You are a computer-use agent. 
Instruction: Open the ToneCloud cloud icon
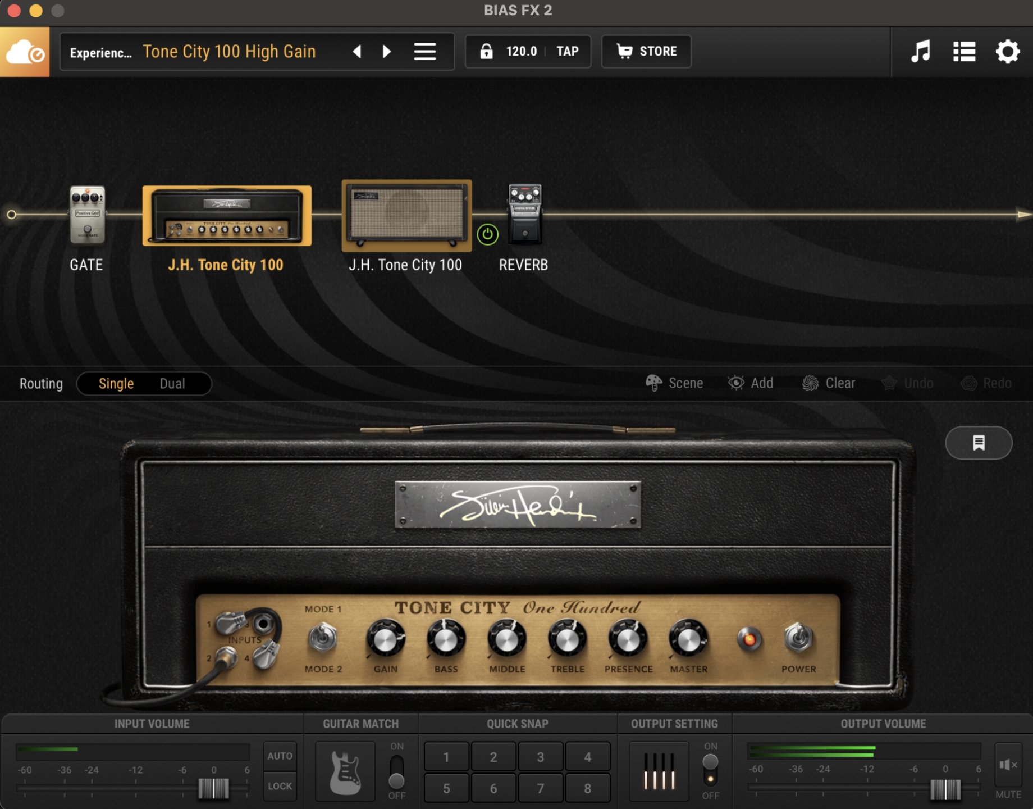(x=25, y=52)
